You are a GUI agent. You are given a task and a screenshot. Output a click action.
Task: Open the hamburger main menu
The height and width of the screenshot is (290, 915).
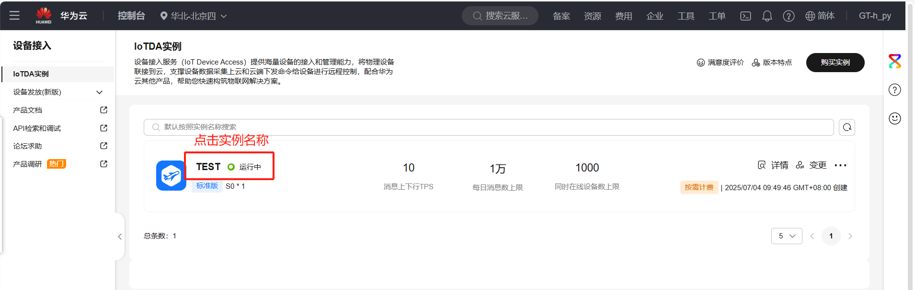[x=14, y=15]
